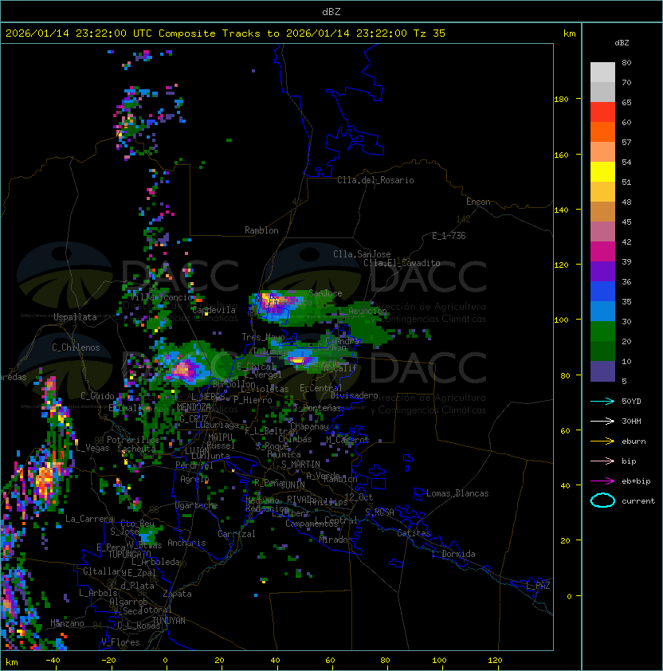Click the 'eb+bip' legend label
This screenshot has height=671, width=663.
click(x=636, y=481)
